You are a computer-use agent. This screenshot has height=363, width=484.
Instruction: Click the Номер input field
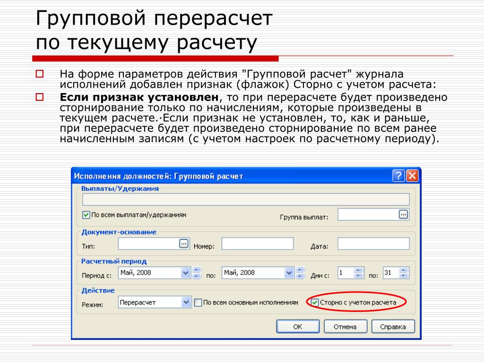258,243
